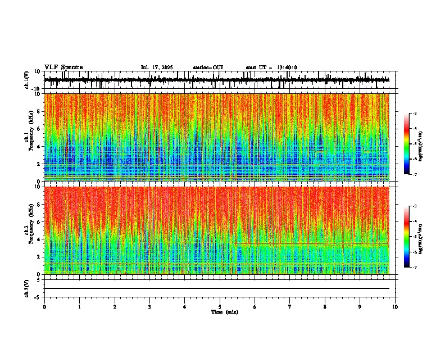The height and width of the screenshot is (344, 445).
Task: Click the flat ch.3 voltage trace line
Action: [216, 288]
